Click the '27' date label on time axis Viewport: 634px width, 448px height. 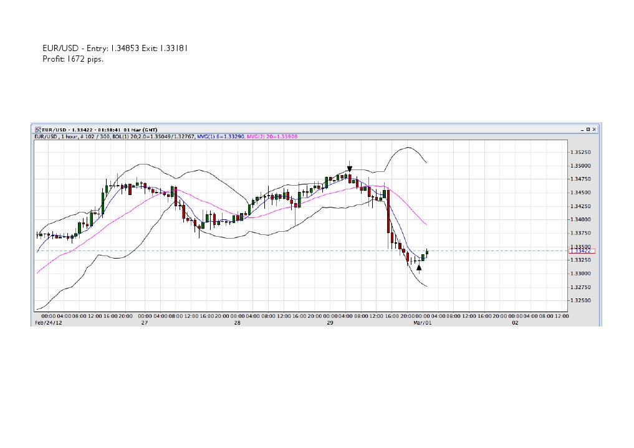tap(145, 323)
